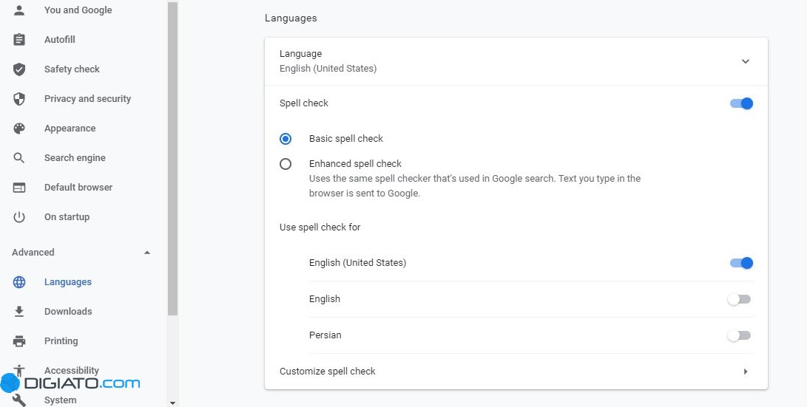Open the Languages sidebar link
This screenshot has height=407, width=807.
[x=68, y=282]
